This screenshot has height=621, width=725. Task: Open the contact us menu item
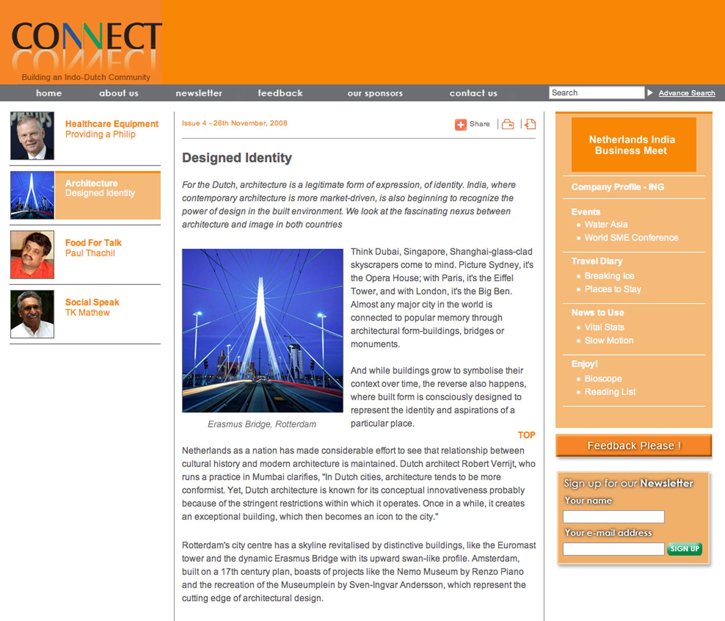474,93
